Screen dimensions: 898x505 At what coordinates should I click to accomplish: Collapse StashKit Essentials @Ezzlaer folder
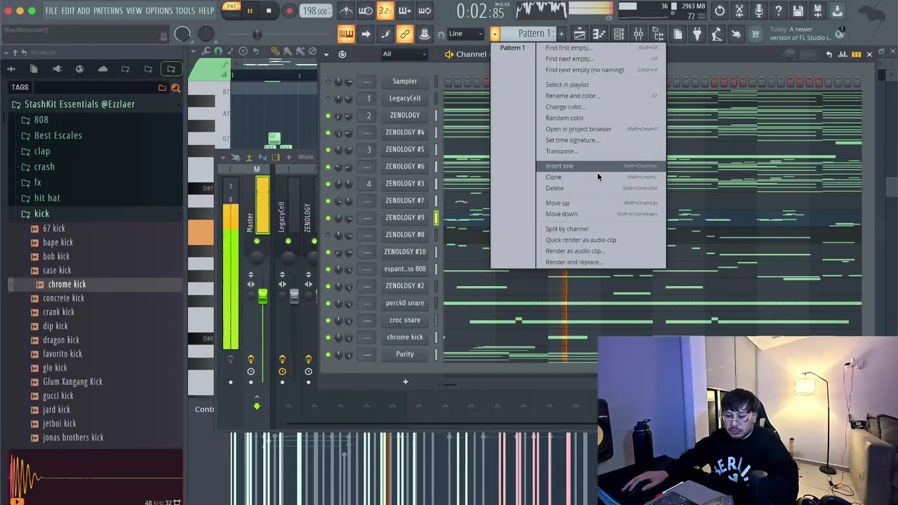point(79,105)
